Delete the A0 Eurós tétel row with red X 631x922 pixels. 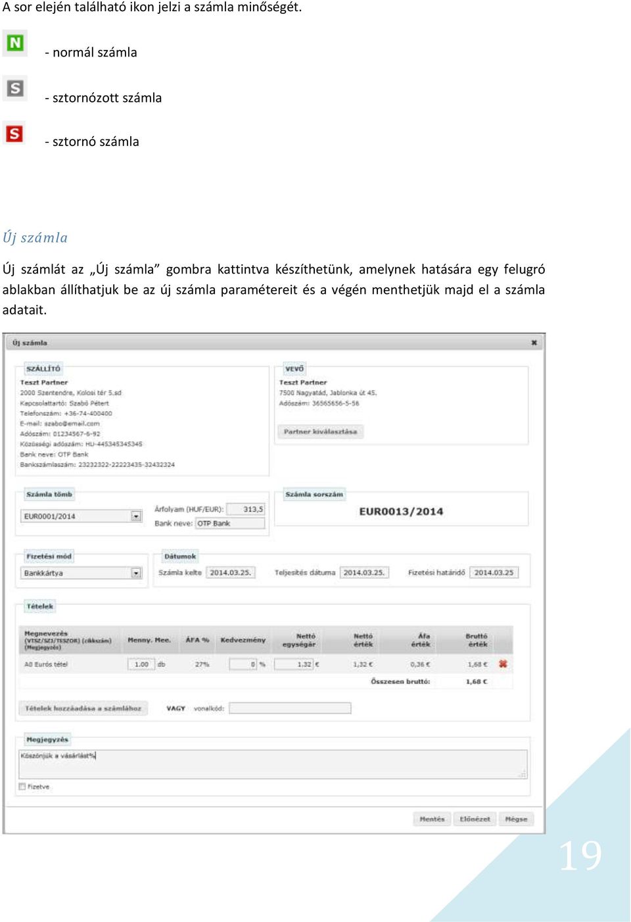pos(503,664)
